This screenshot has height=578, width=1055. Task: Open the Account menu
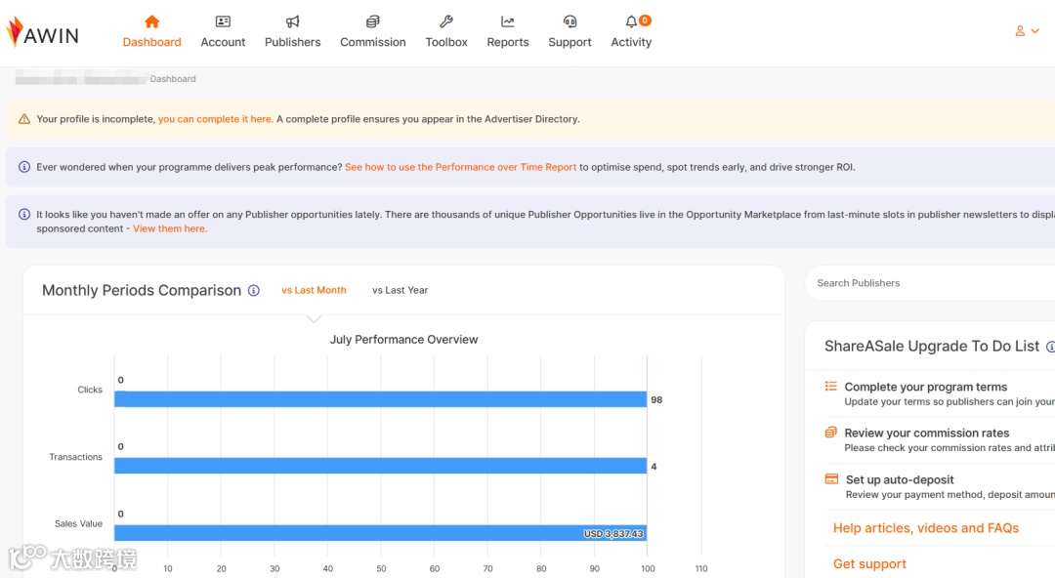(223, 31)
